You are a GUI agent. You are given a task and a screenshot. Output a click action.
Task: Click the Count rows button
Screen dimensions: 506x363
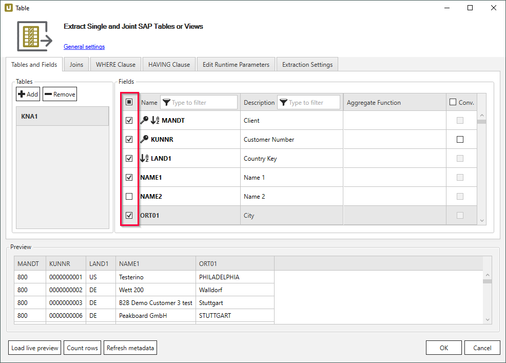pos(82,348)
